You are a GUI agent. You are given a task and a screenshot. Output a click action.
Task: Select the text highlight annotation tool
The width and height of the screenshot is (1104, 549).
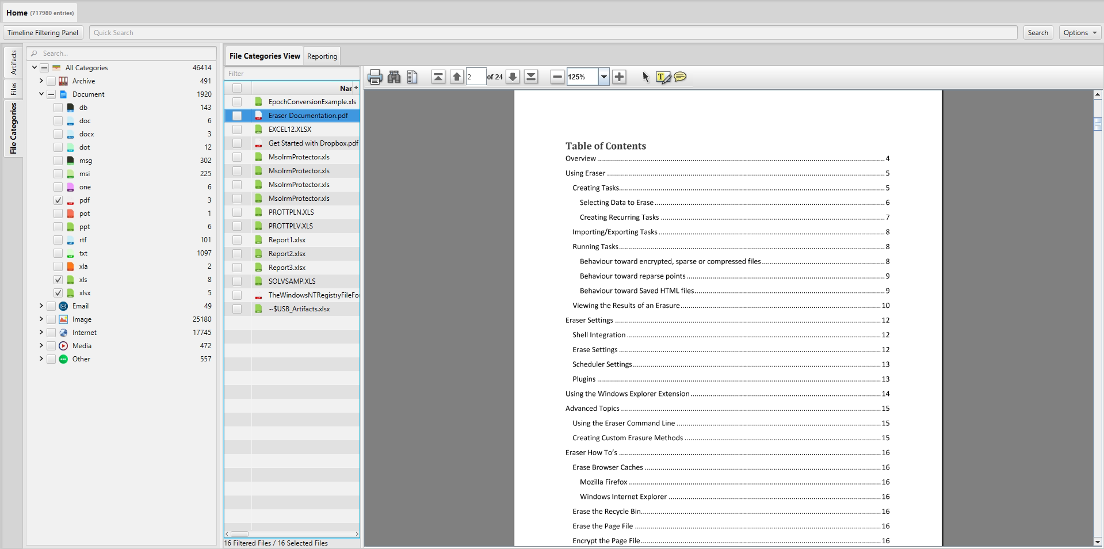pyautogui.click(x=663, y=77)
